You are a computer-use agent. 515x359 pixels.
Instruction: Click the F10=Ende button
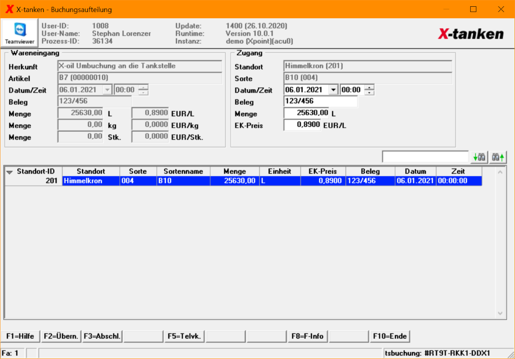[x=390, y=336]
